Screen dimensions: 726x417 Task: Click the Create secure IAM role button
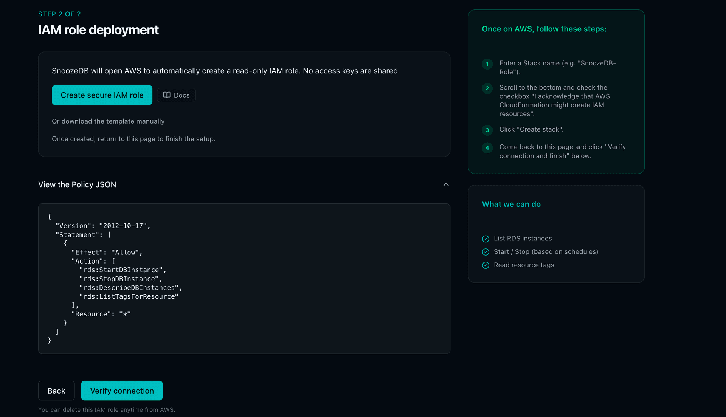pos(102,95)
